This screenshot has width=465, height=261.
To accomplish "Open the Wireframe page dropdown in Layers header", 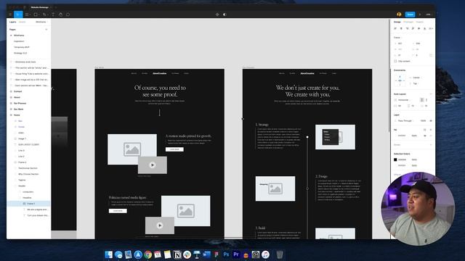I will (x=41, y=22).
